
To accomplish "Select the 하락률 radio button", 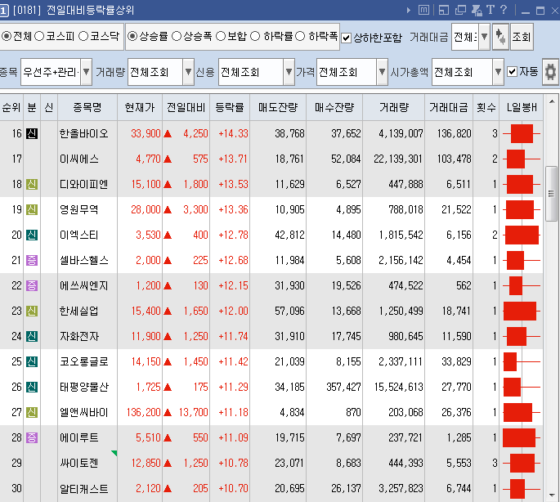I will click(255, 36).
